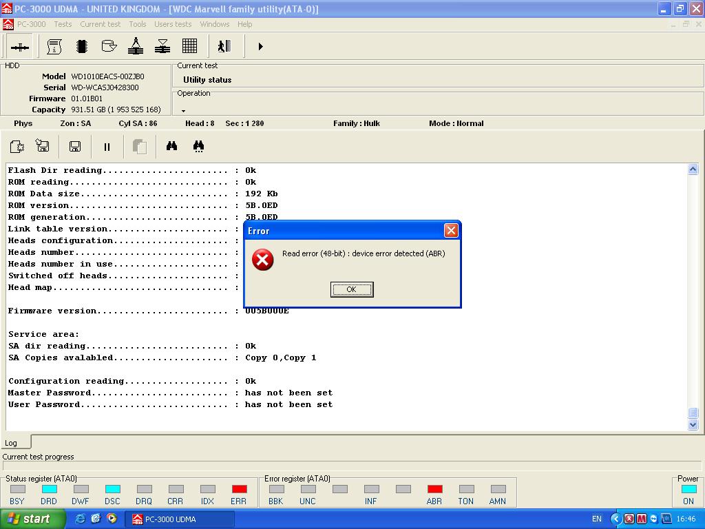The width and height of the screenshot is (705, 529).
Task: Click the DWF status indicator
Action: [x=81, y=489]
